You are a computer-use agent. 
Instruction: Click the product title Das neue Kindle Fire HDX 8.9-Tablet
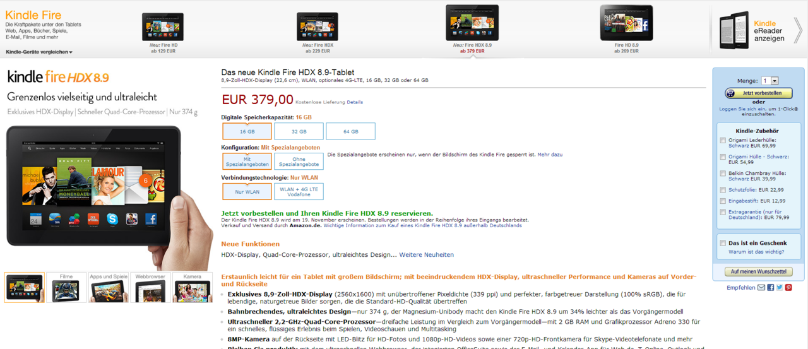[287, 73]
